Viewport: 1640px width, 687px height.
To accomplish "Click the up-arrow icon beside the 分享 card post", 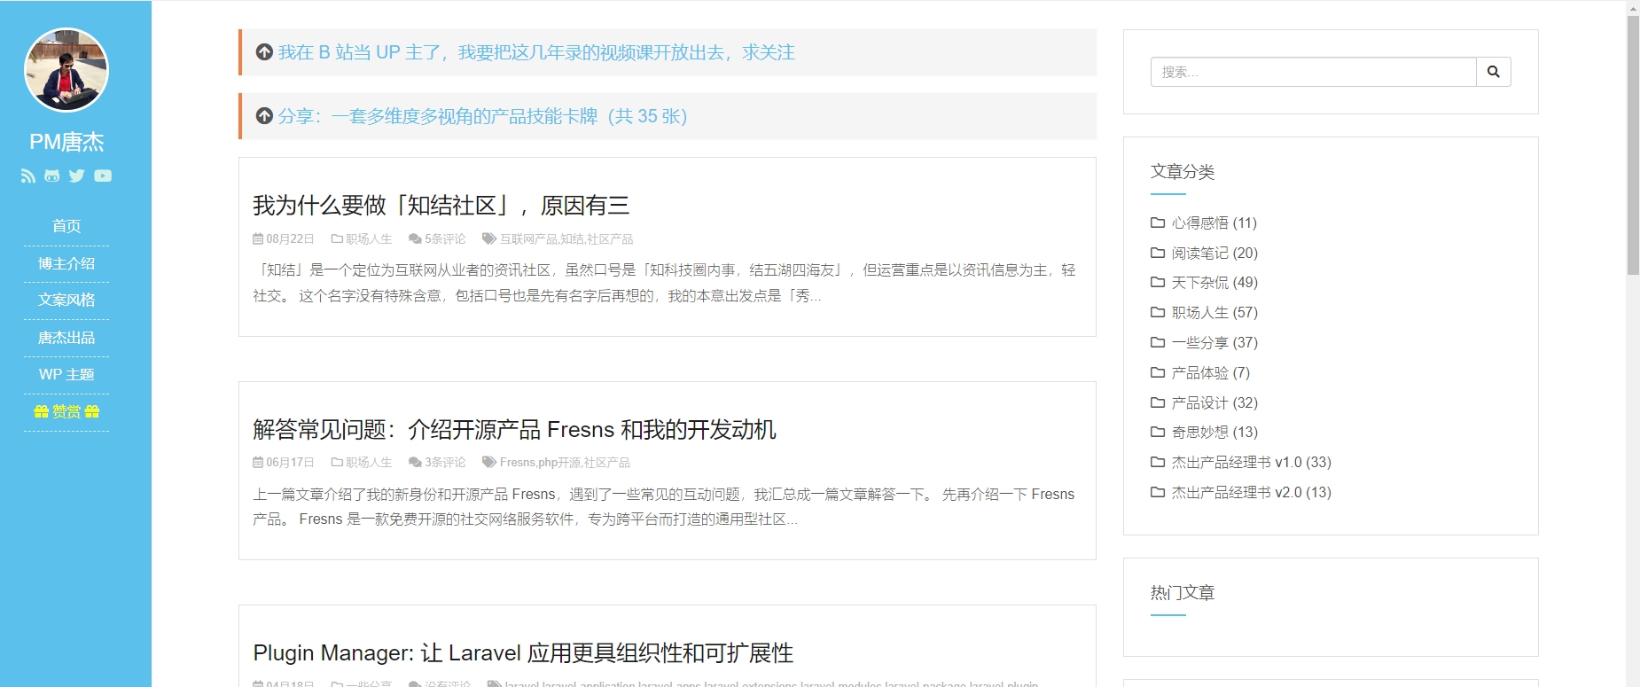I will click(x=264, y=116).
